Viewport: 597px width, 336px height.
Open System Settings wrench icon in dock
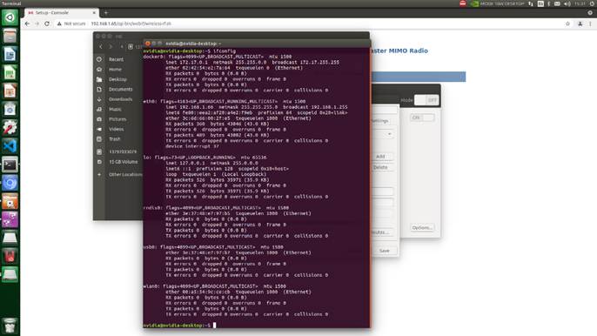[x=10, y=128]
